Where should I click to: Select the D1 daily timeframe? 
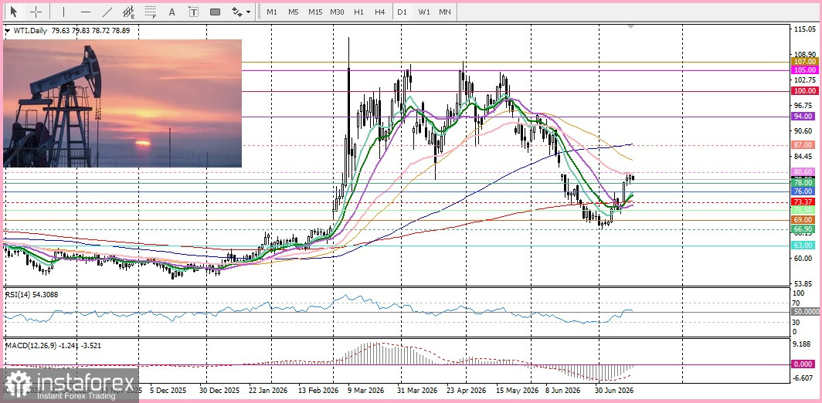click(x=402, y=12)
